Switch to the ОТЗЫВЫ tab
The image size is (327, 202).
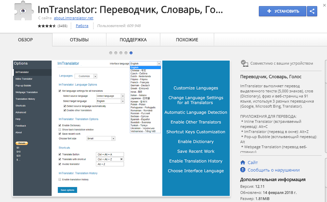(x=79, y=40)
